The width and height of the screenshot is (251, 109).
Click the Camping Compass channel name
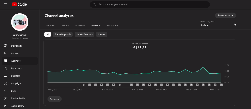pos(20,38)
